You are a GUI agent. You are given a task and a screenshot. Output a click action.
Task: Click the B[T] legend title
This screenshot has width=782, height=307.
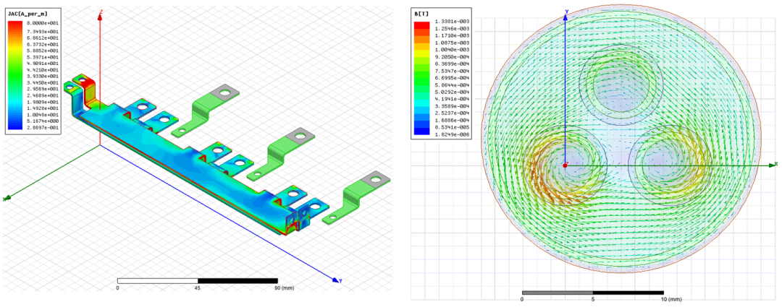(x=422, y=14)
